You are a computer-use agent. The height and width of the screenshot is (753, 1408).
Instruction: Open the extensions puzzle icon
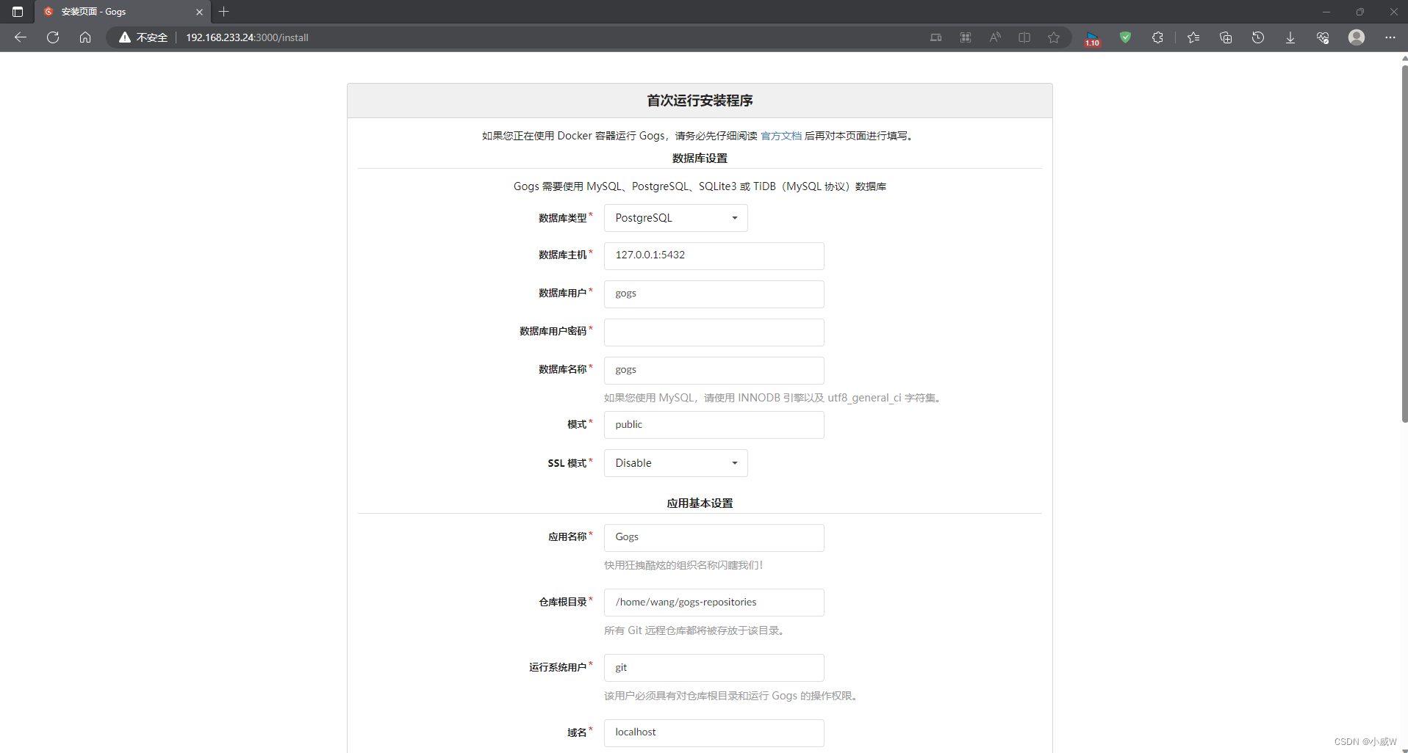coord(1157,37)
